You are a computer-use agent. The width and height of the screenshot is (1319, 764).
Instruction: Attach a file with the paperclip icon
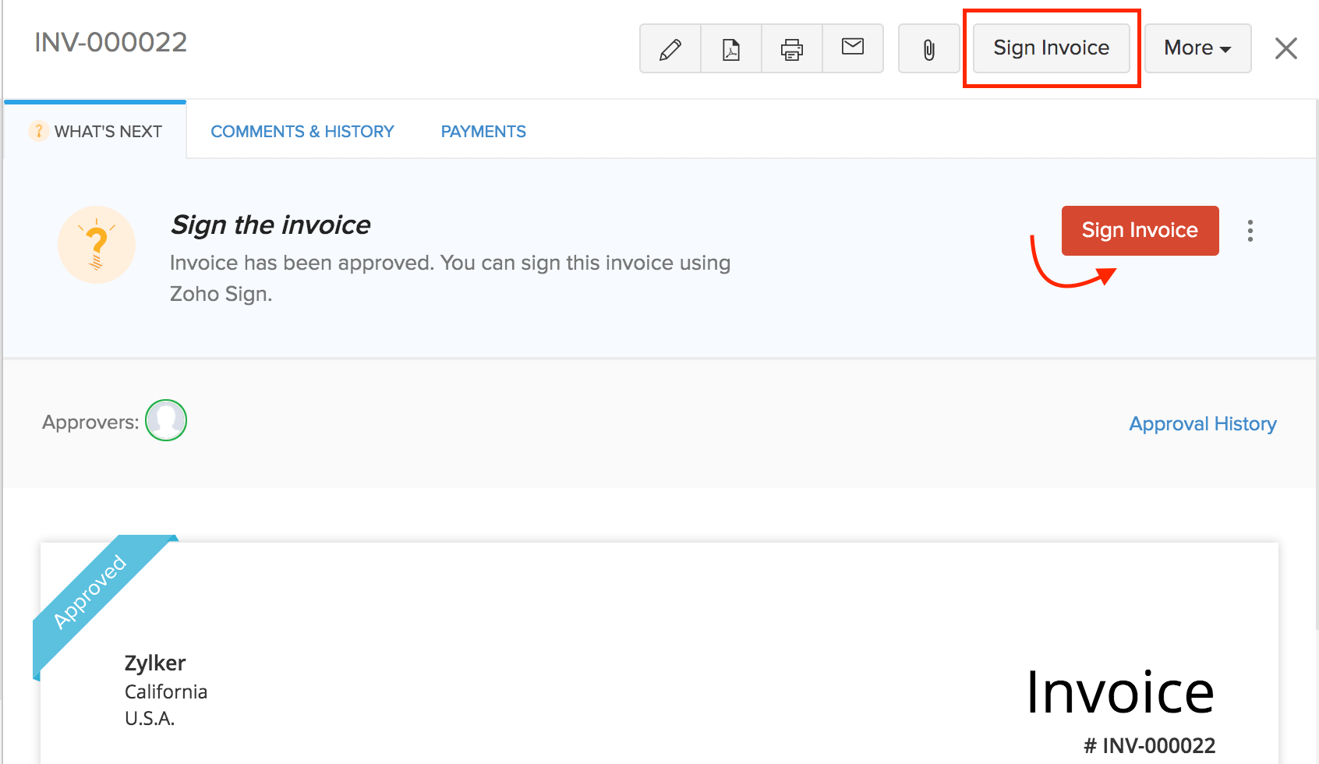pyautogui.click(x=928, y=48)
